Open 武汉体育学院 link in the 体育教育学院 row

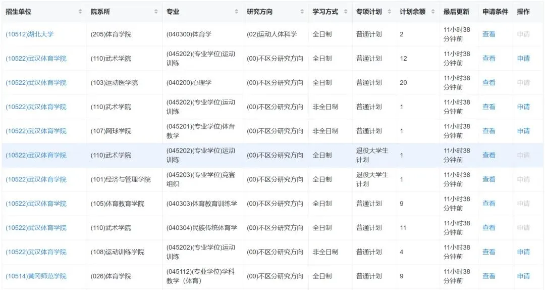tap(36, 203)
